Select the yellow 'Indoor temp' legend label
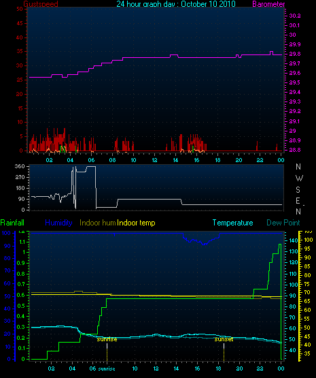316x378 pixels. click(x=136, y=223)
